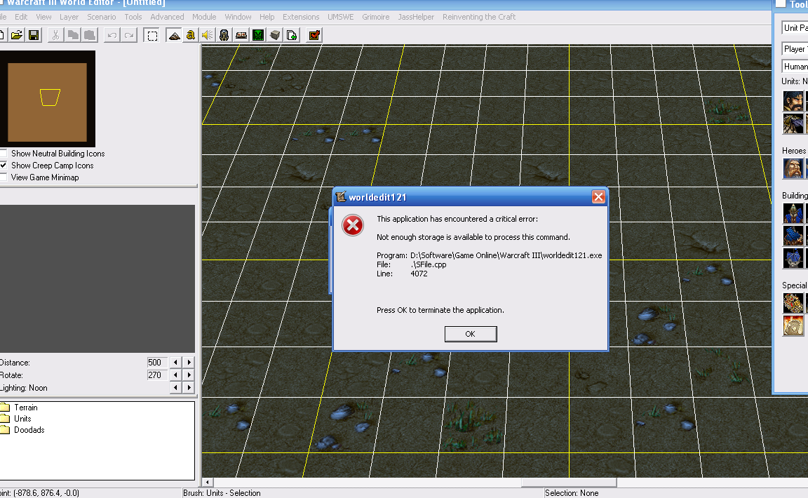
Task: Click OK in the critical error dialog
Action: [471, 334]
